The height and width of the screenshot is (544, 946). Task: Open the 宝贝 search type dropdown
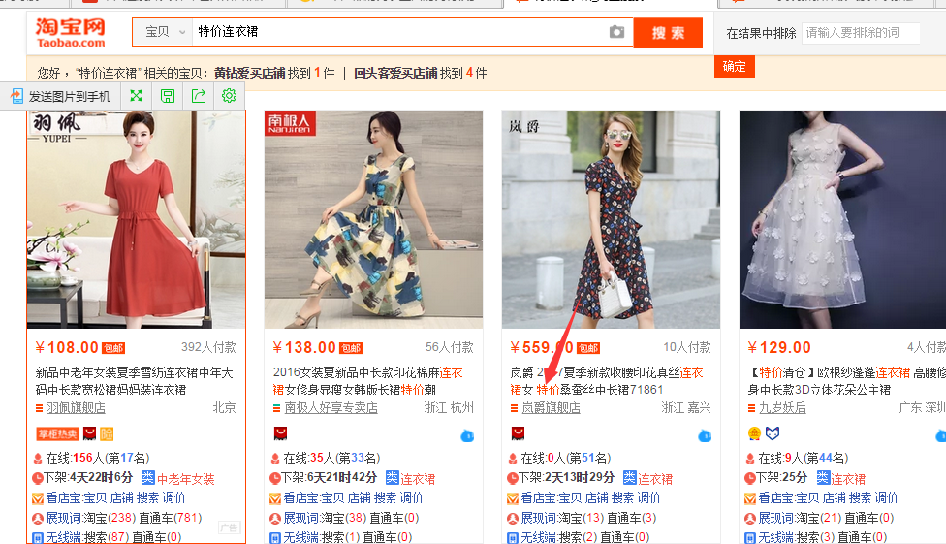coord(161,32)
